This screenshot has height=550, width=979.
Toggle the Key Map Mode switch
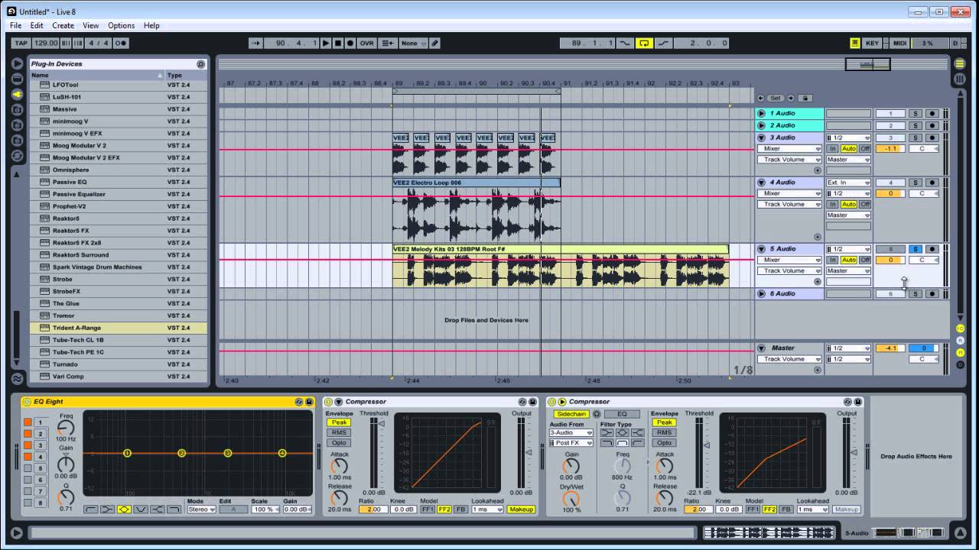[x=872, y=44]
